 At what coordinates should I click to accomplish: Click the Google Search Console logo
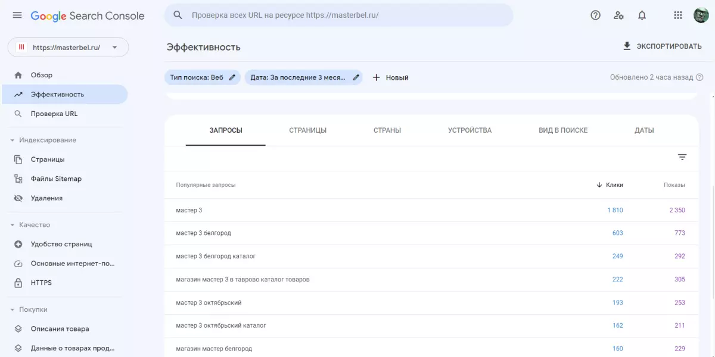(88, 16)
